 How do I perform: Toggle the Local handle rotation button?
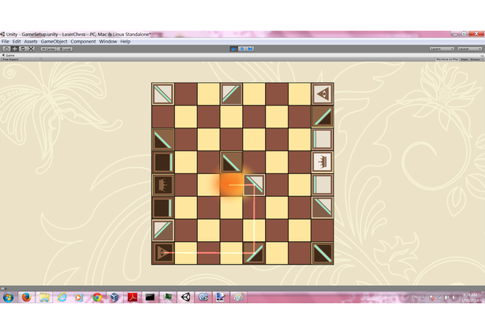(x=65, y=49)
